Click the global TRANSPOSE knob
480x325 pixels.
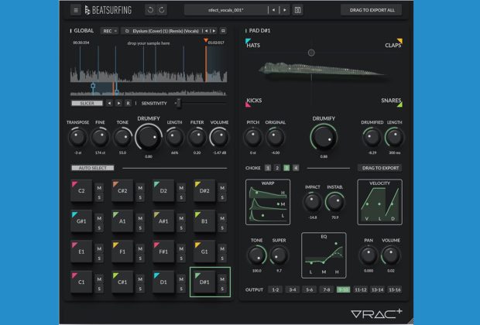(x=77, y=138)
